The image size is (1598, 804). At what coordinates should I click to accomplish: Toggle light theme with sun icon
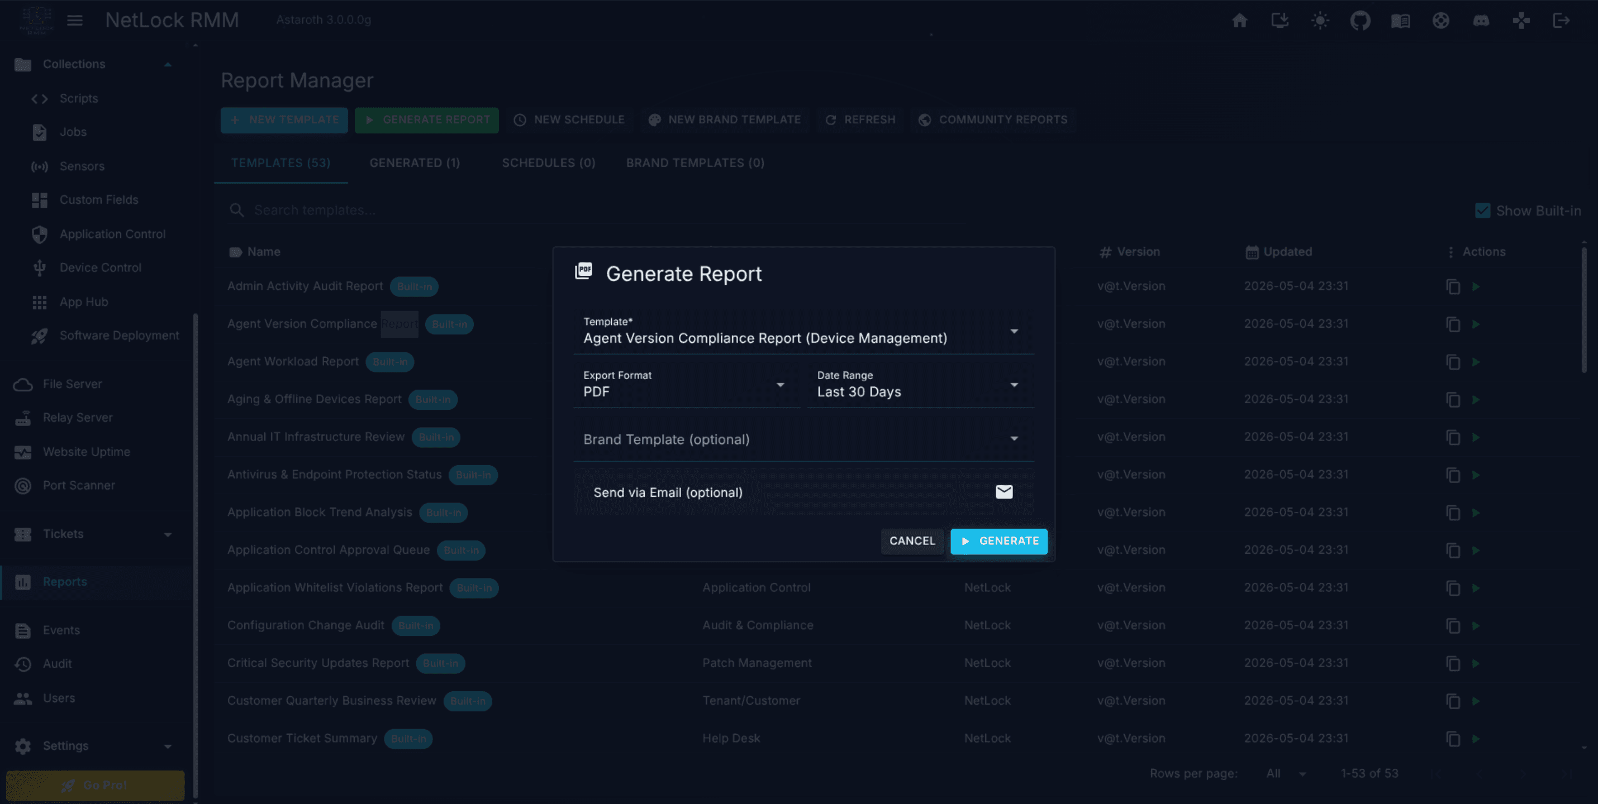(1320, 21)
